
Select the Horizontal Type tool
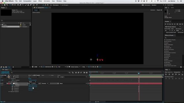pos(23,5)
